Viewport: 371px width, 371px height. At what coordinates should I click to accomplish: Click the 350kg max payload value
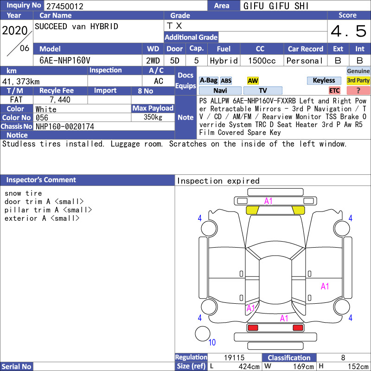pyautogui.click(x=153, y=117)
